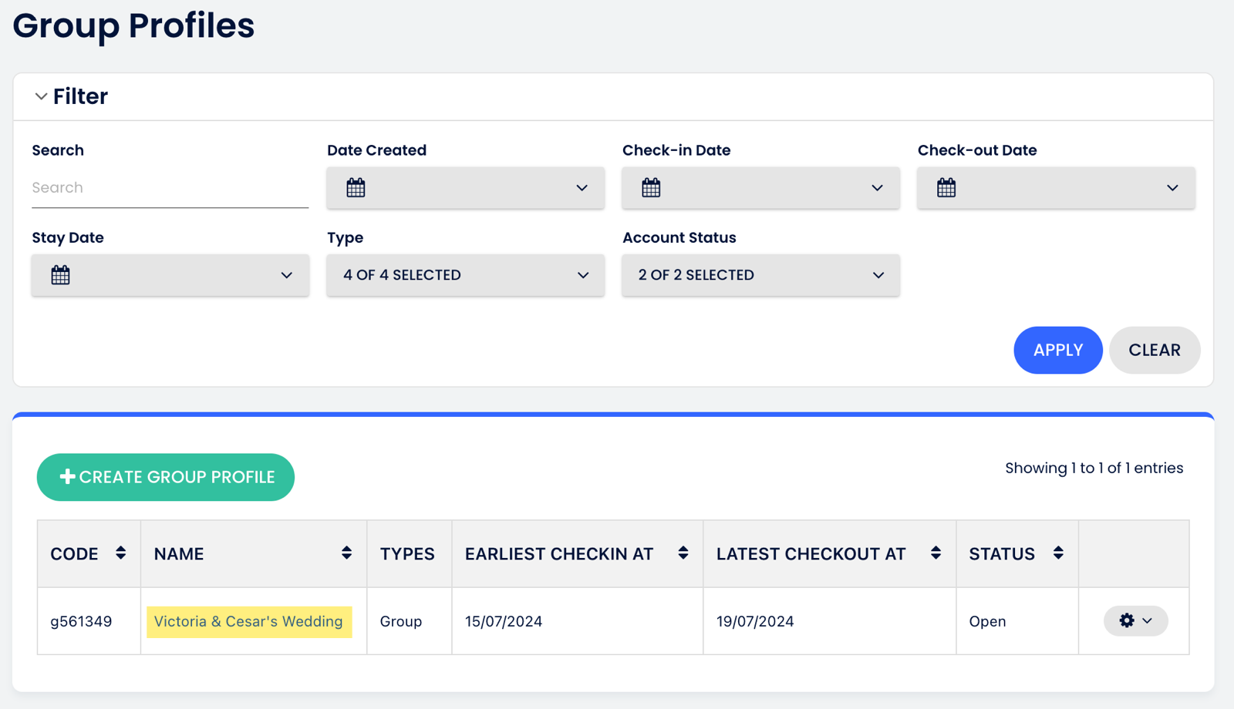Open Victoria & Cesar's Wedding profile
Screen dimensions: 1234x709
point(248,621)
